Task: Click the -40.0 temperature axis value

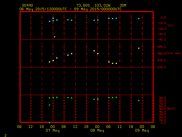Action: point(162,40)
